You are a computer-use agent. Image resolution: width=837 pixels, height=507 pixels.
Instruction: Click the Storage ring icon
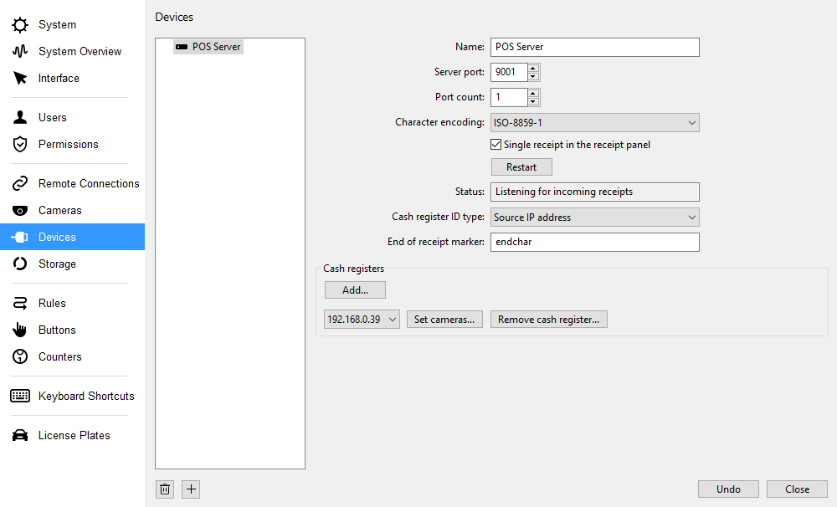[x=20, y=264]
